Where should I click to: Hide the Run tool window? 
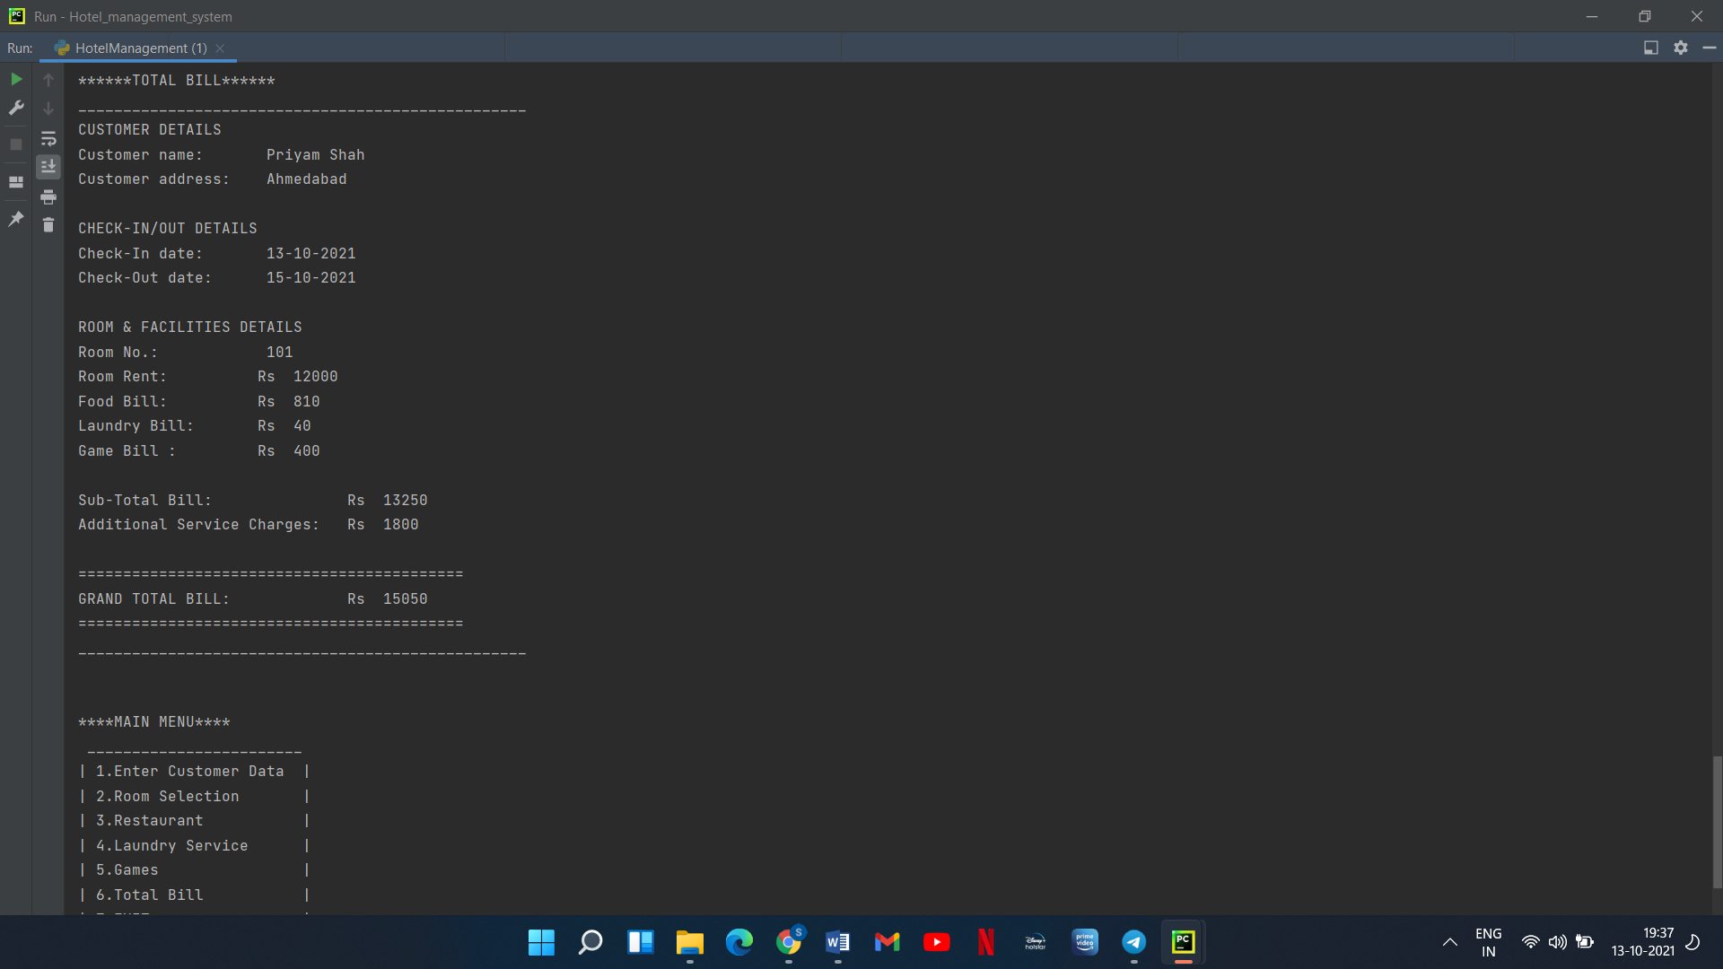tap(1710, 48)
